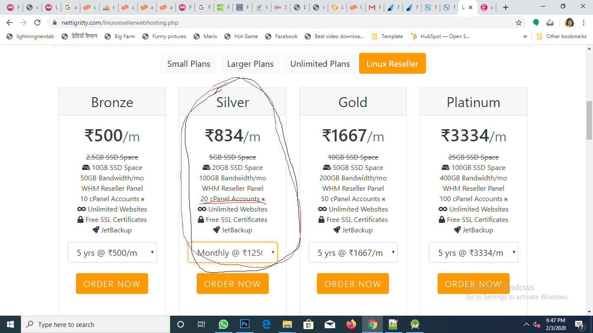Expand the Bronze plan billing dropdown
This screenshot has height=333, width=593.
click(112, 253)
